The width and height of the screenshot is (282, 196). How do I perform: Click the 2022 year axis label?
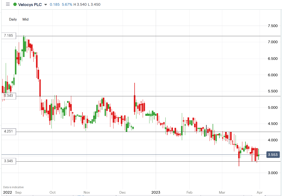8,193
